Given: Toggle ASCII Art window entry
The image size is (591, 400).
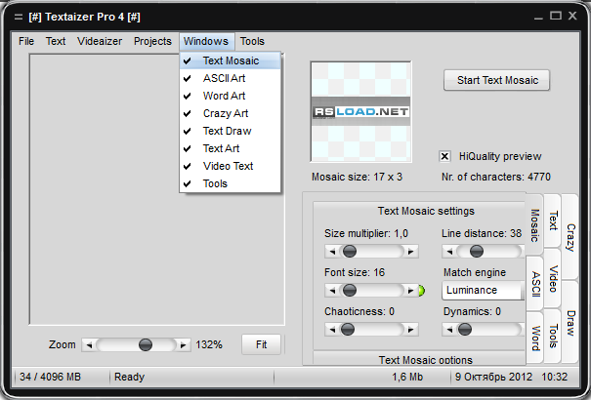Looking at the screenshot, I should coord(230,78).
